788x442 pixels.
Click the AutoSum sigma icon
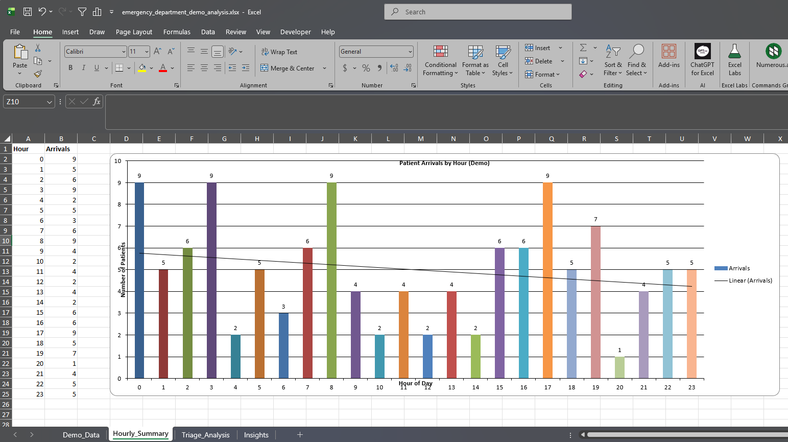coord(583,48)
